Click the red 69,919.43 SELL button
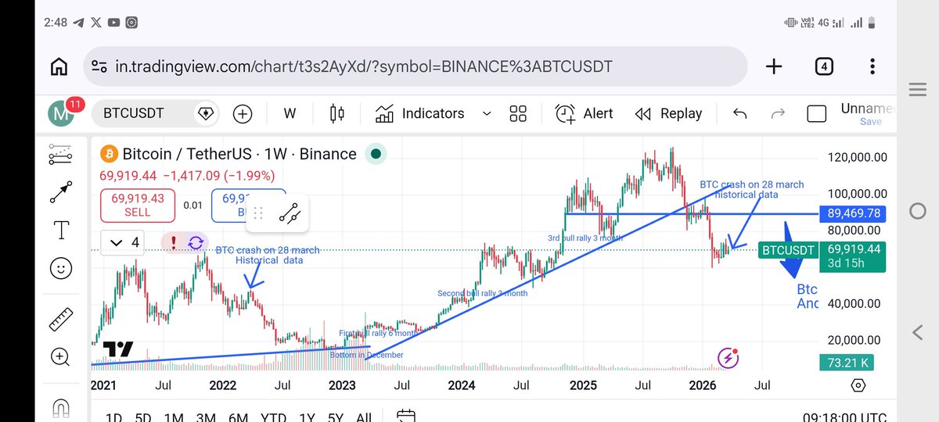This screenshot has height=422, width=939. coord(139,206)
